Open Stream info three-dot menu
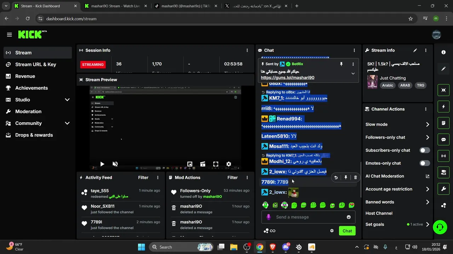The image size is (453, 254). 426,50
